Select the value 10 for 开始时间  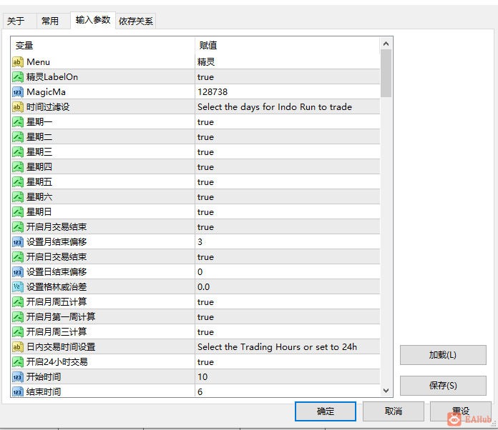(x=202, y=377)
